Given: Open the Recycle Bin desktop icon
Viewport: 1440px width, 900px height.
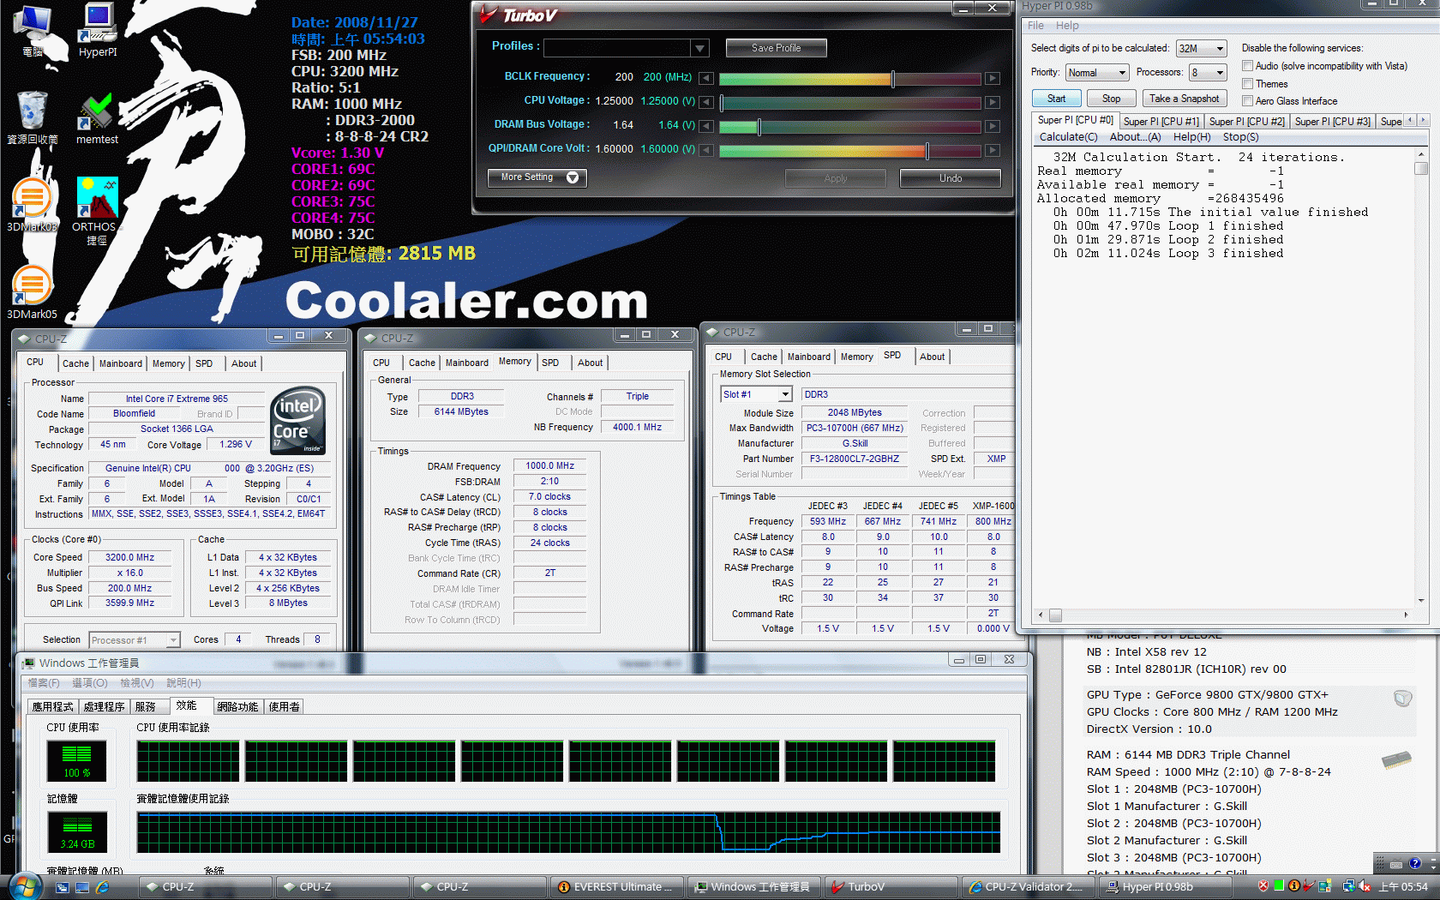Looking at the screenshot, I should tap(33, 117).
